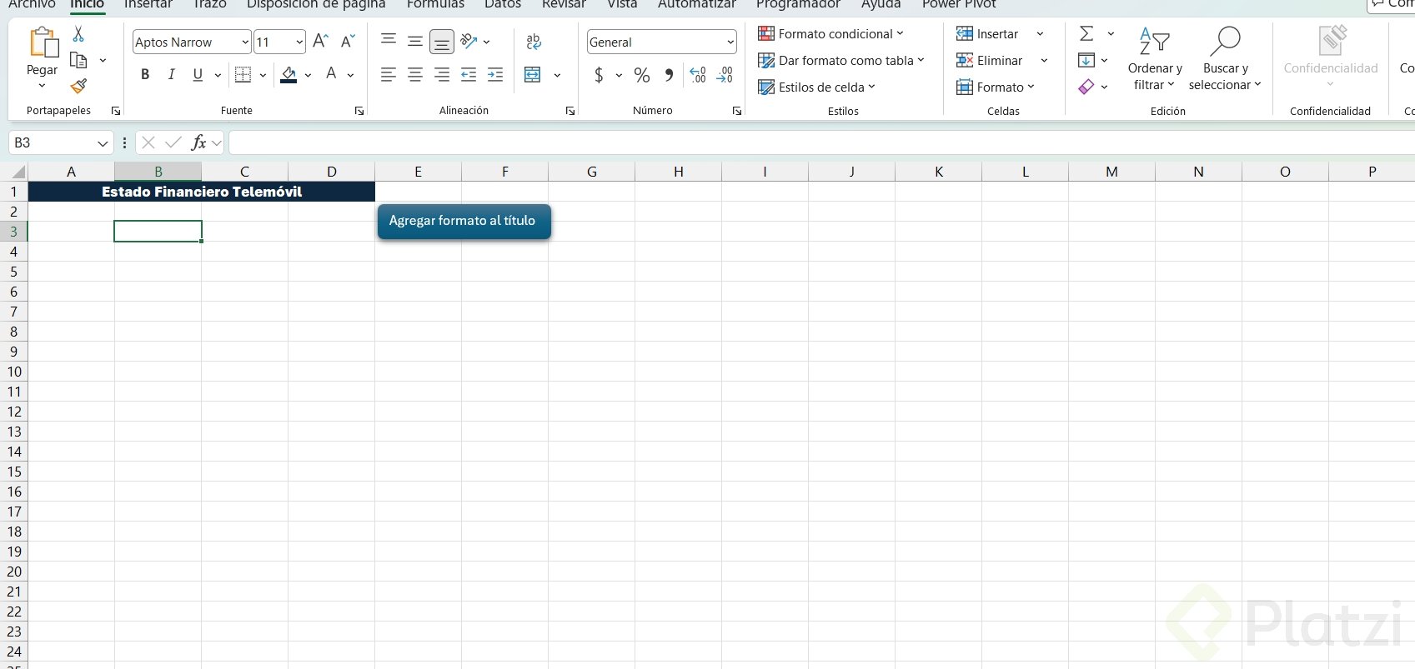Screen dimensions: 1415x669
Task: Open the font size 11 dropdown
Action: pos(299,42)
